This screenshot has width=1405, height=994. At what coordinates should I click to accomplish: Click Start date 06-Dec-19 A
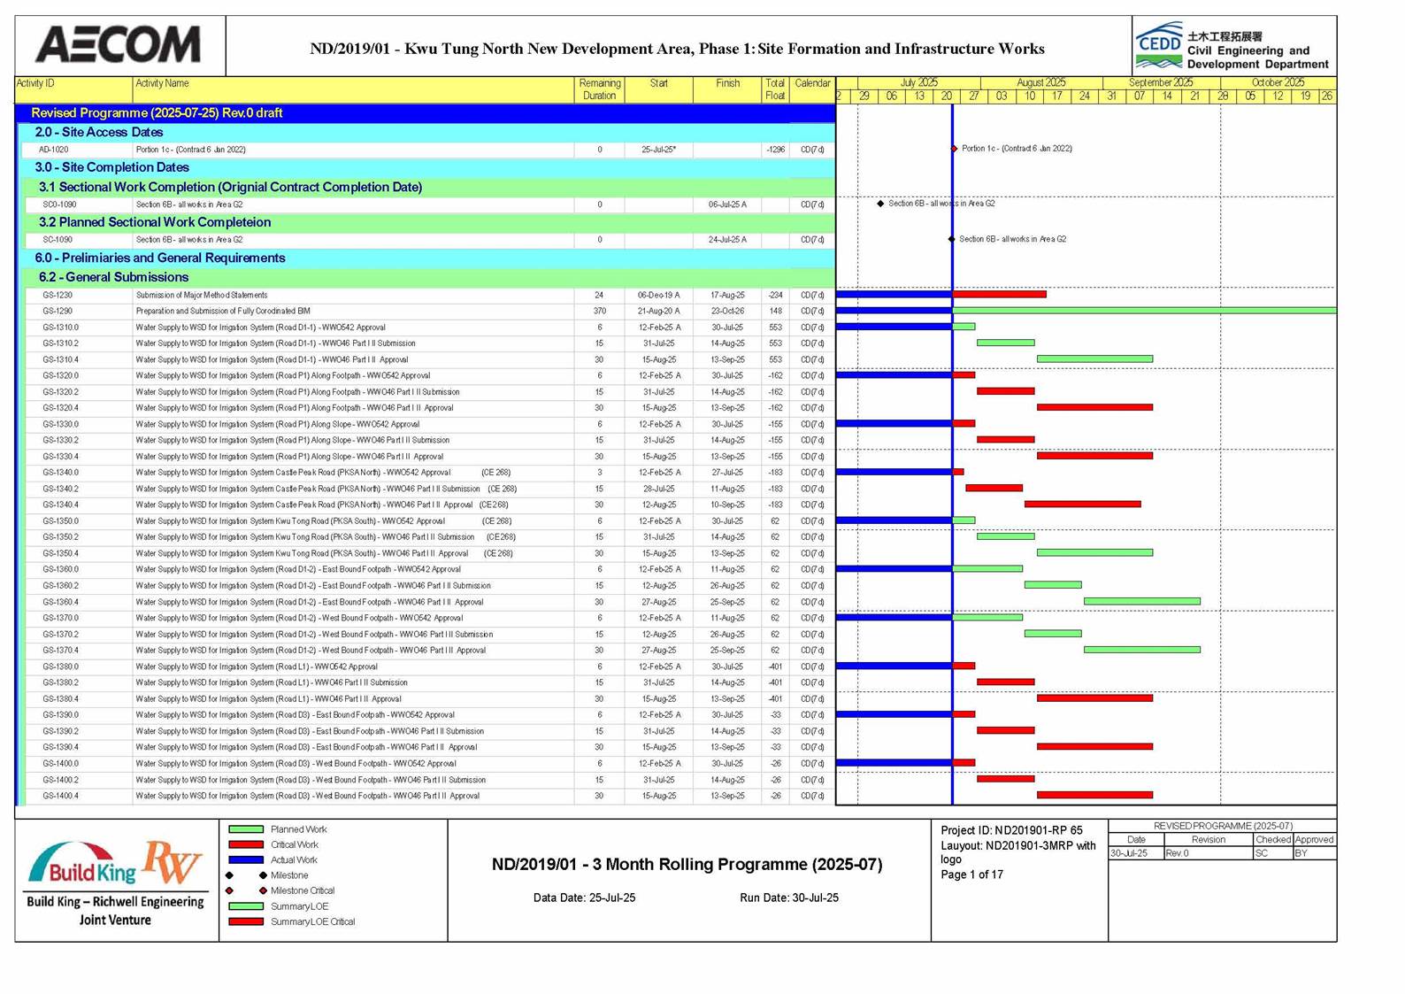pos(658,296)
